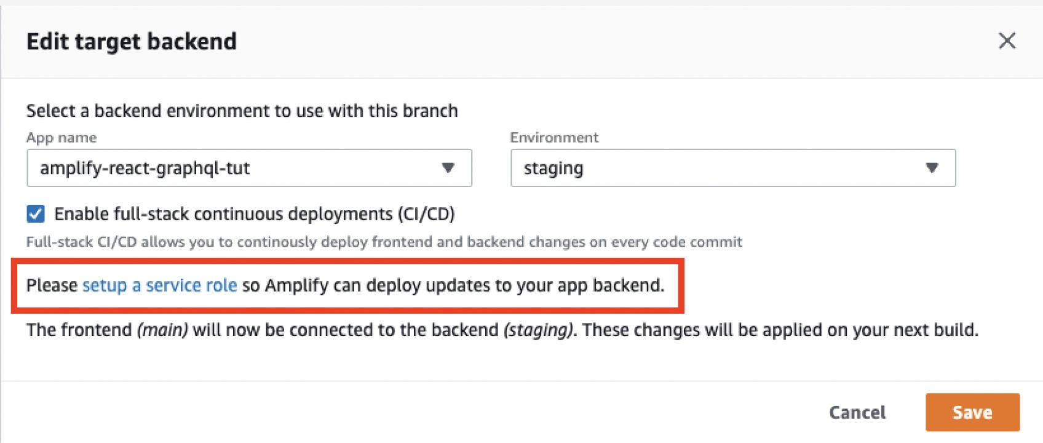1043x443 pixels.
Task: Click the App name field label
Action: pos(61,137)
